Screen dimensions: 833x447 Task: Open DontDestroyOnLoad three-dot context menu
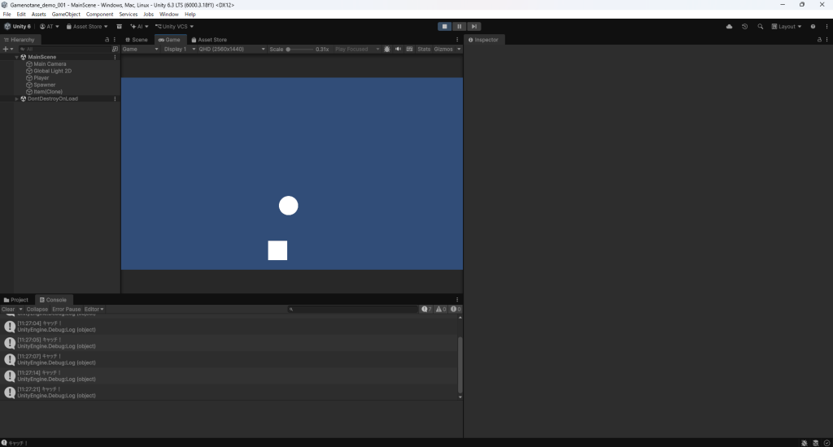click(x=115, y=98)
